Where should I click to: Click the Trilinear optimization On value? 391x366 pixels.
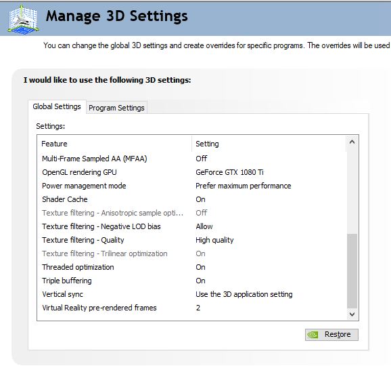tap(200, 253)
